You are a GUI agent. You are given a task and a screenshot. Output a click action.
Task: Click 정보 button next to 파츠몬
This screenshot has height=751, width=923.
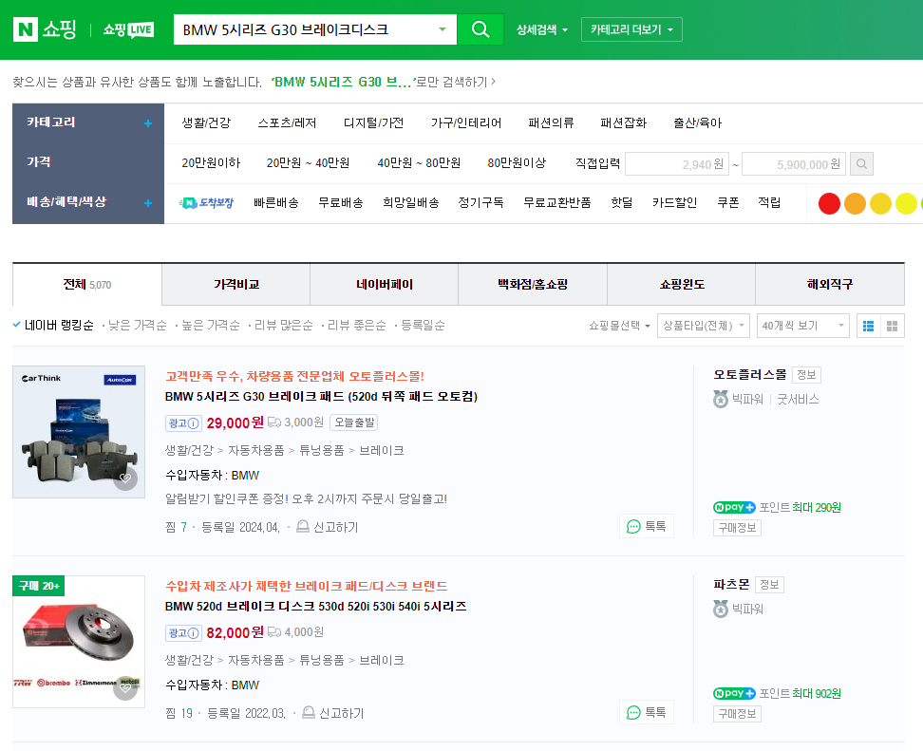point(769,585)
